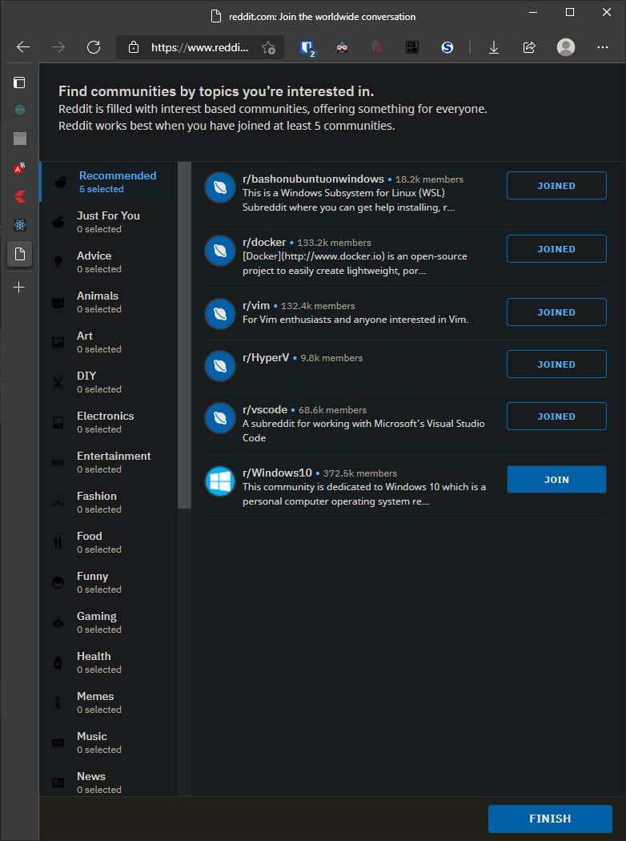Click the browser back arrow
626x841 pixels.
23,47
